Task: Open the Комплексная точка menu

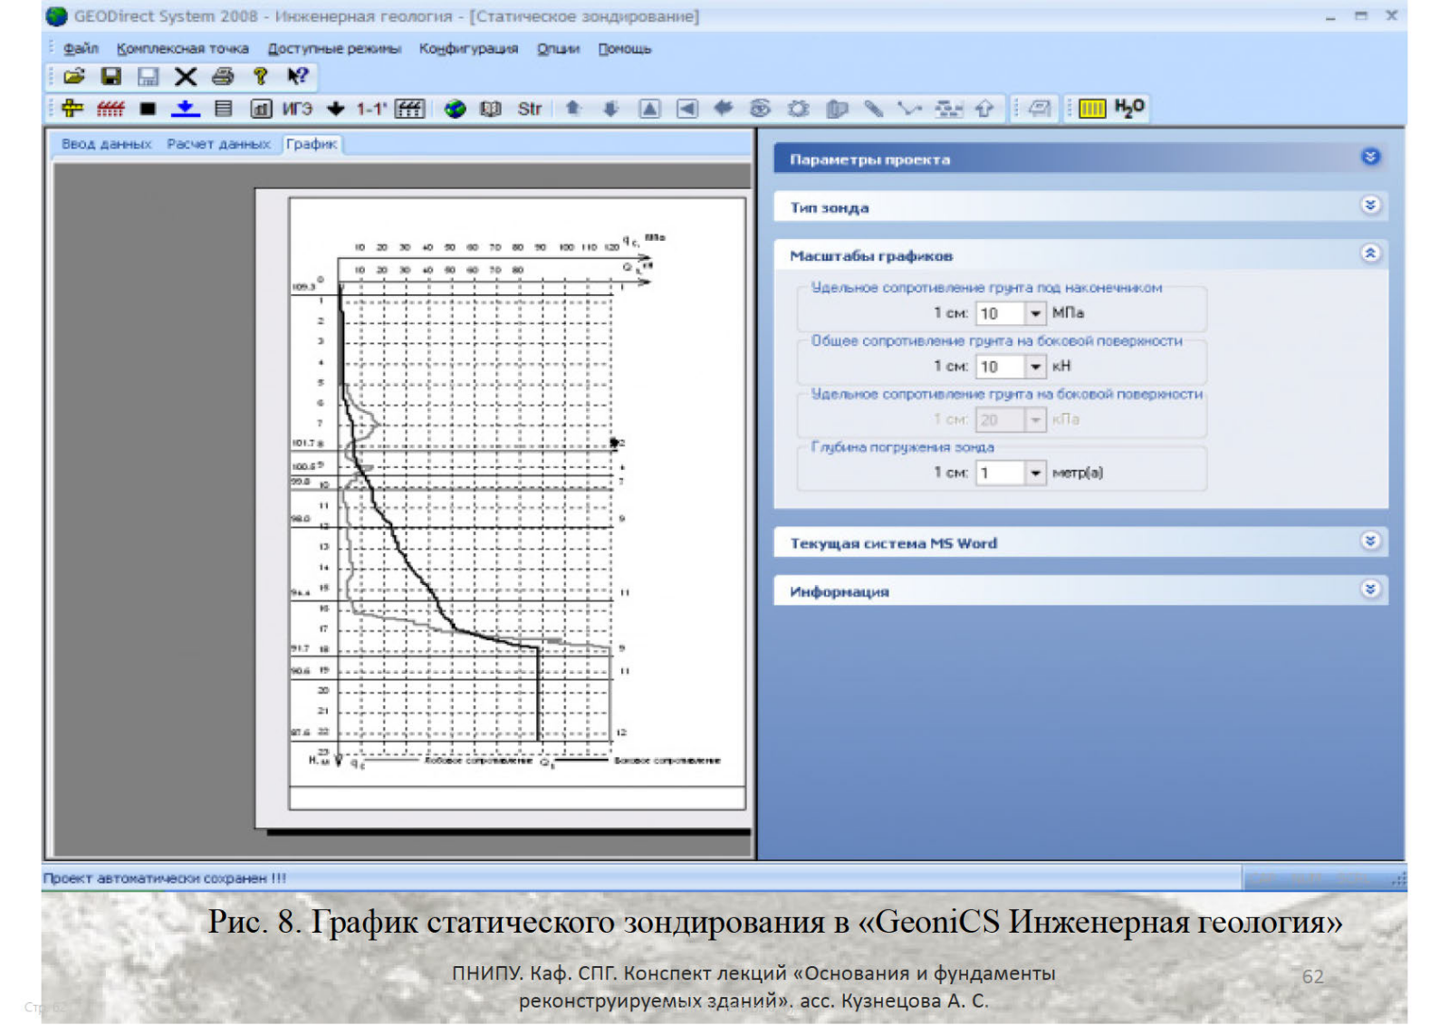Action: 182,49
